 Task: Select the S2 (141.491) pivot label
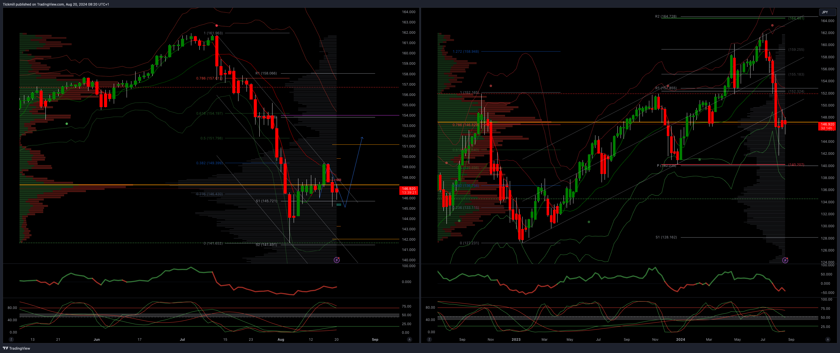266,245
